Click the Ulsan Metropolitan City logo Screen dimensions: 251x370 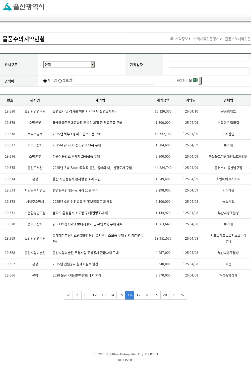coord(23,7)
